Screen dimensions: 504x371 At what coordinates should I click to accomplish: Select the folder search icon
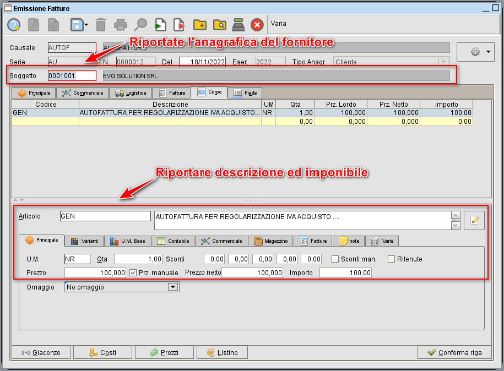pyautogui.click(x=219, y=24)
